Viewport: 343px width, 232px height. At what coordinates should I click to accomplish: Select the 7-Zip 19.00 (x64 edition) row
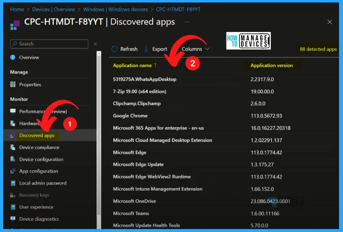tap(223, 91)
